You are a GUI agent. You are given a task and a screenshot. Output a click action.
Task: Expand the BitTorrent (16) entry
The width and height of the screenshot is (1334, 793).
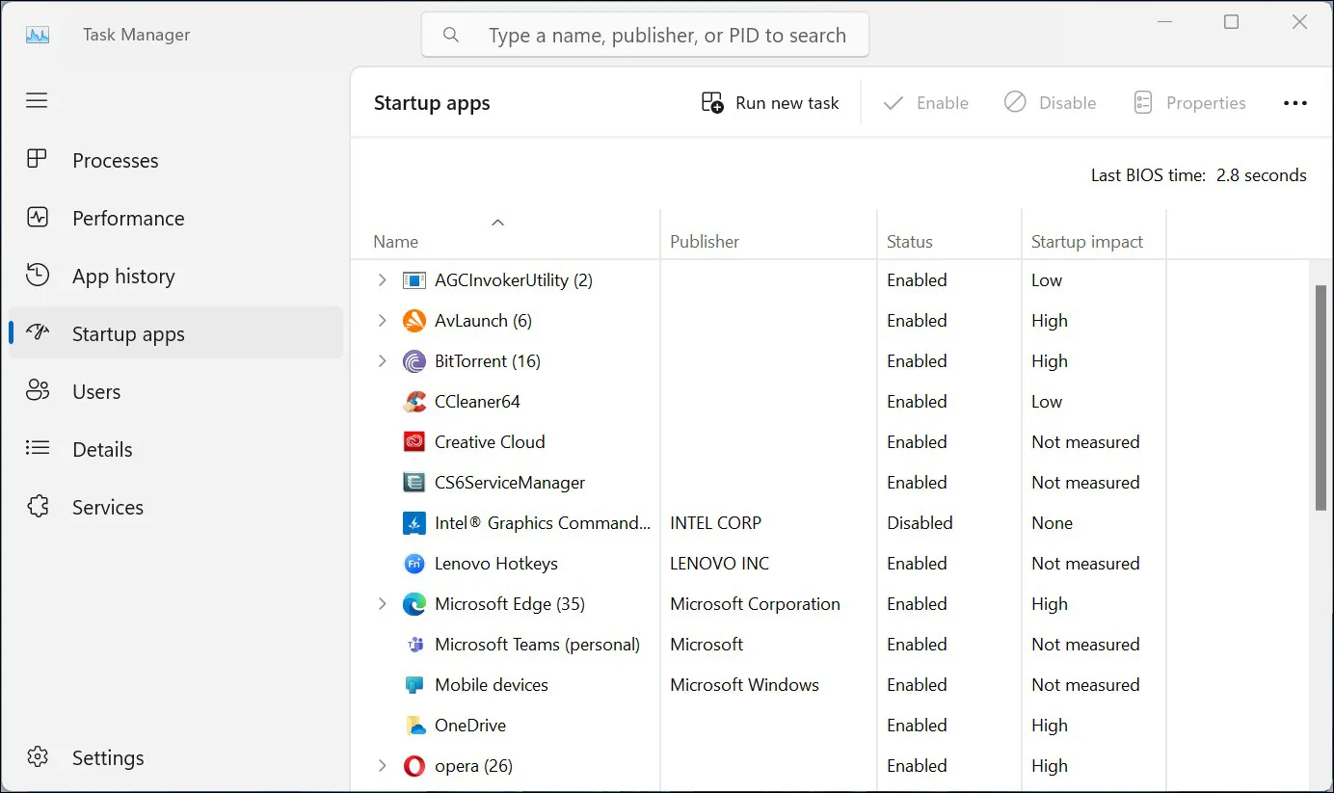tap(382, 360)
